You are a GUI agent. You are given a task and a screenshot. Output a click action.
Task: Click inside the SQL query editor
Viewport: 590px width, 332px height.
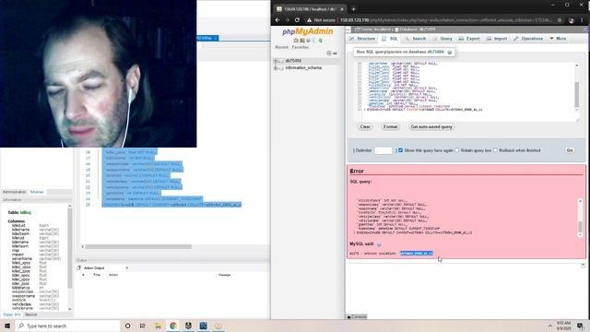point(464,91)
